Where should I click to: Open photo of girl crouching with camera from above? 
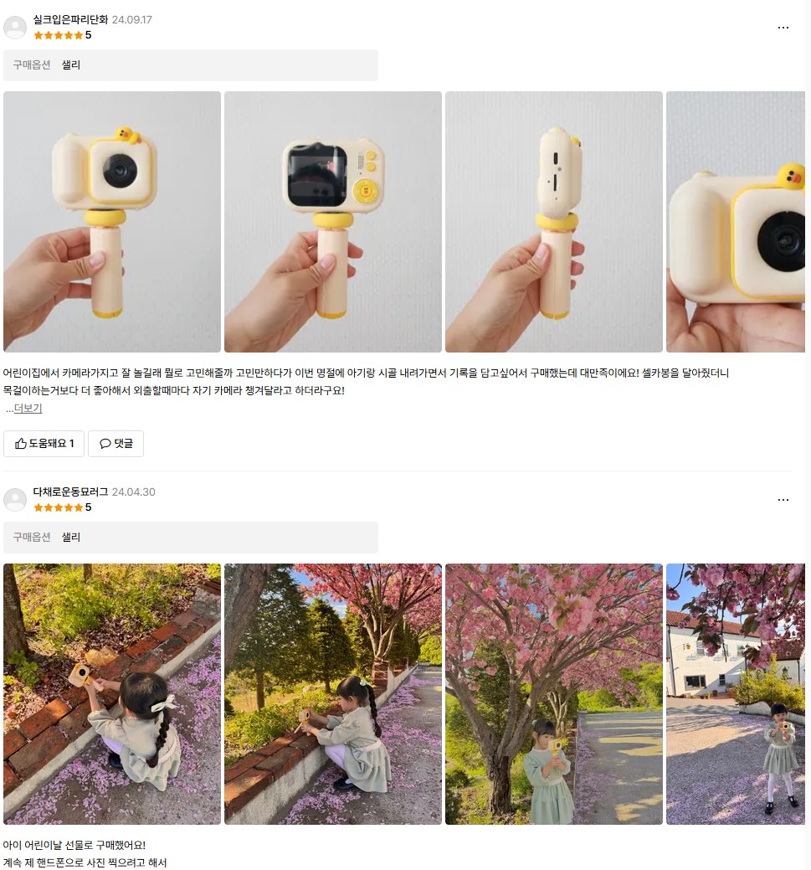(112, 694)
